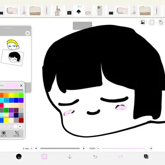Pick the dark green palette swatch

coord(6,110)
